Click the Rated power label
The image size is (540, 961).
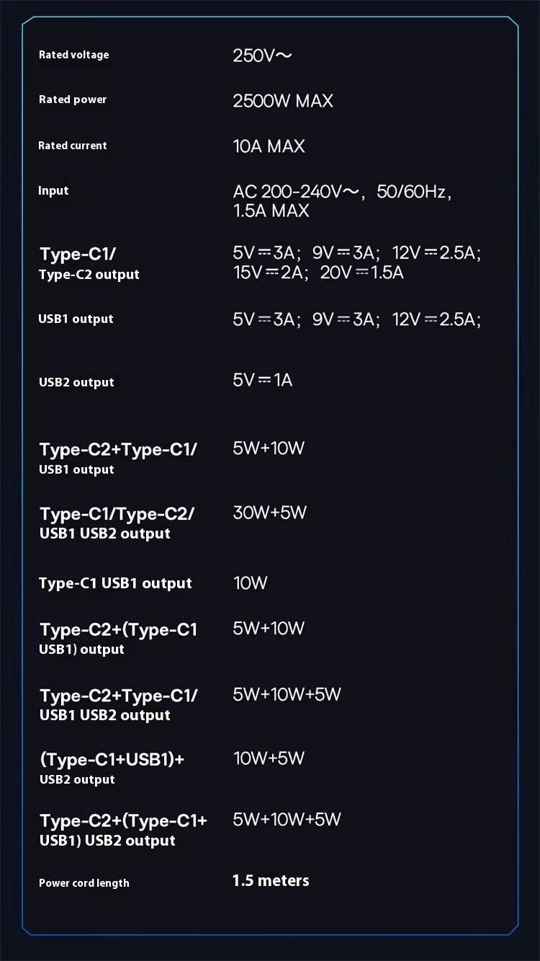(73, 99)
